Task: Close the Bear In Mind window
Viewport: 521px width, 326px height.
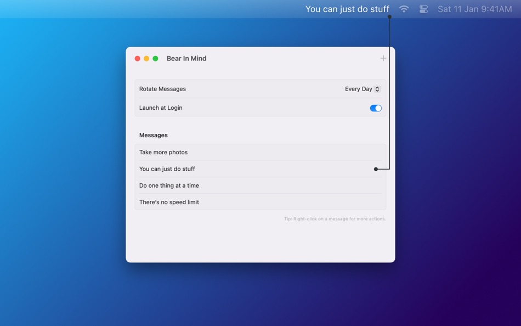Action: [137, 59]
